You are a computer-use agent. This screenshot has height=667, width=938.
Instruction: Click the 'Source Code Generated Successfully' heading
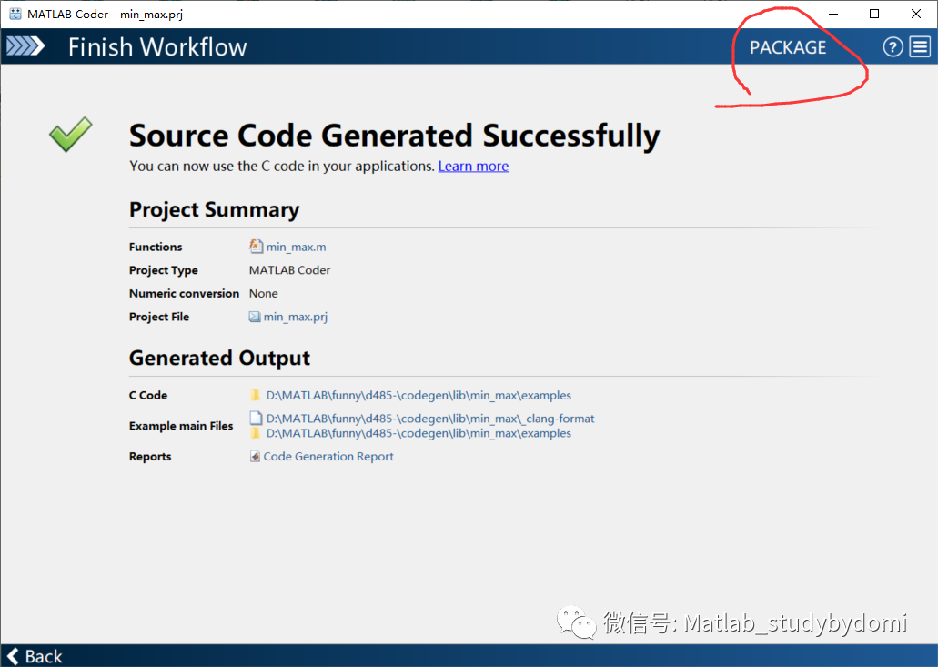pyautogui.click(x=394, y=136)
